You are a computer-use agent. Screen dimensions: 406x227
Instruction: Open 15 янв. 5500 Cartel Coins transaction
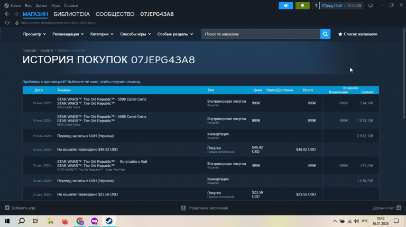point(201,121)
